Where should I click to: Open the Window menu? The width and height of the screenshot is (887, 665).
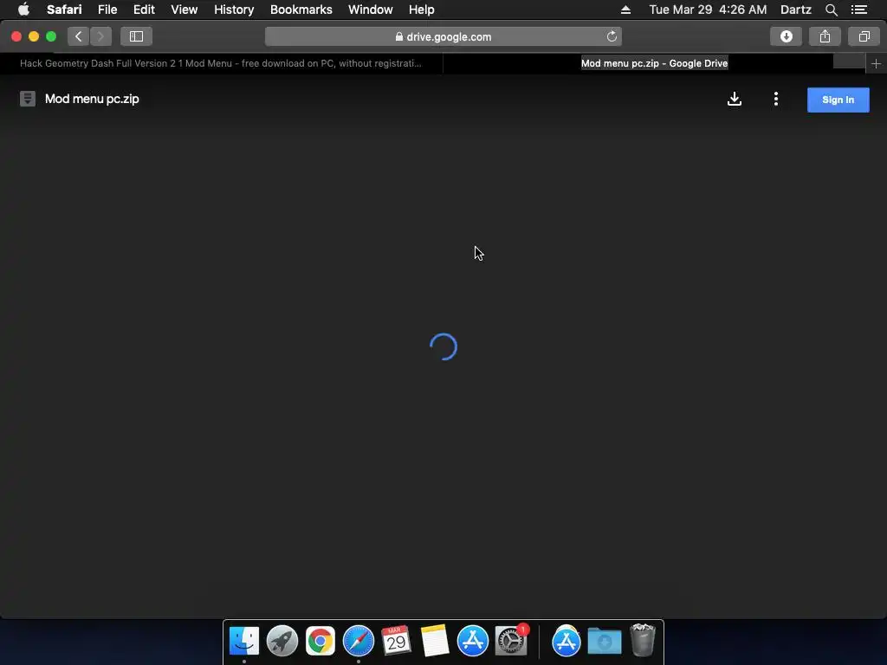tap(371, 10)
